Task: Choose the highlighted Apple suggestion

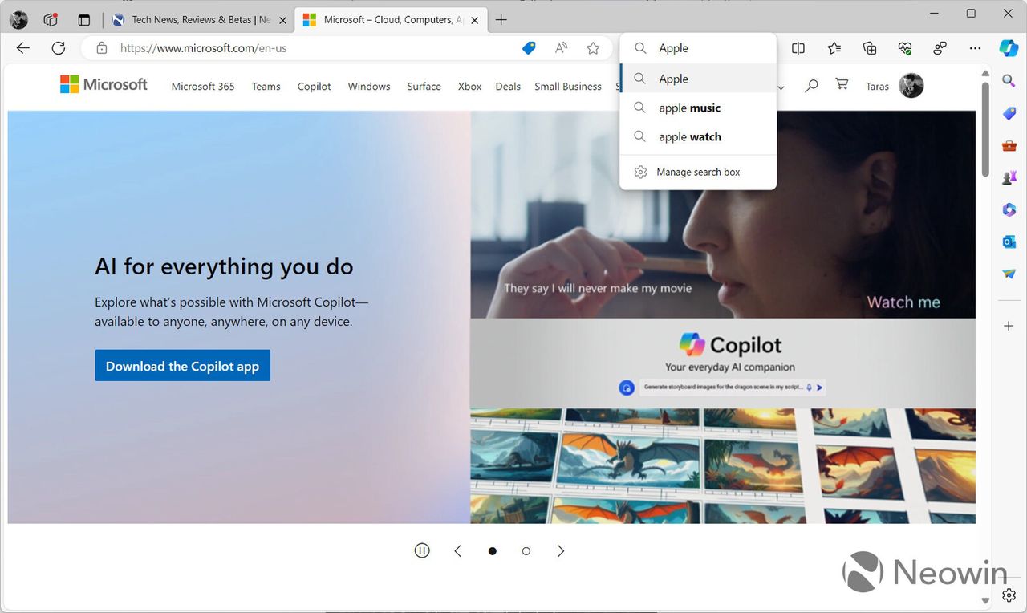Action: pos(698,79)
